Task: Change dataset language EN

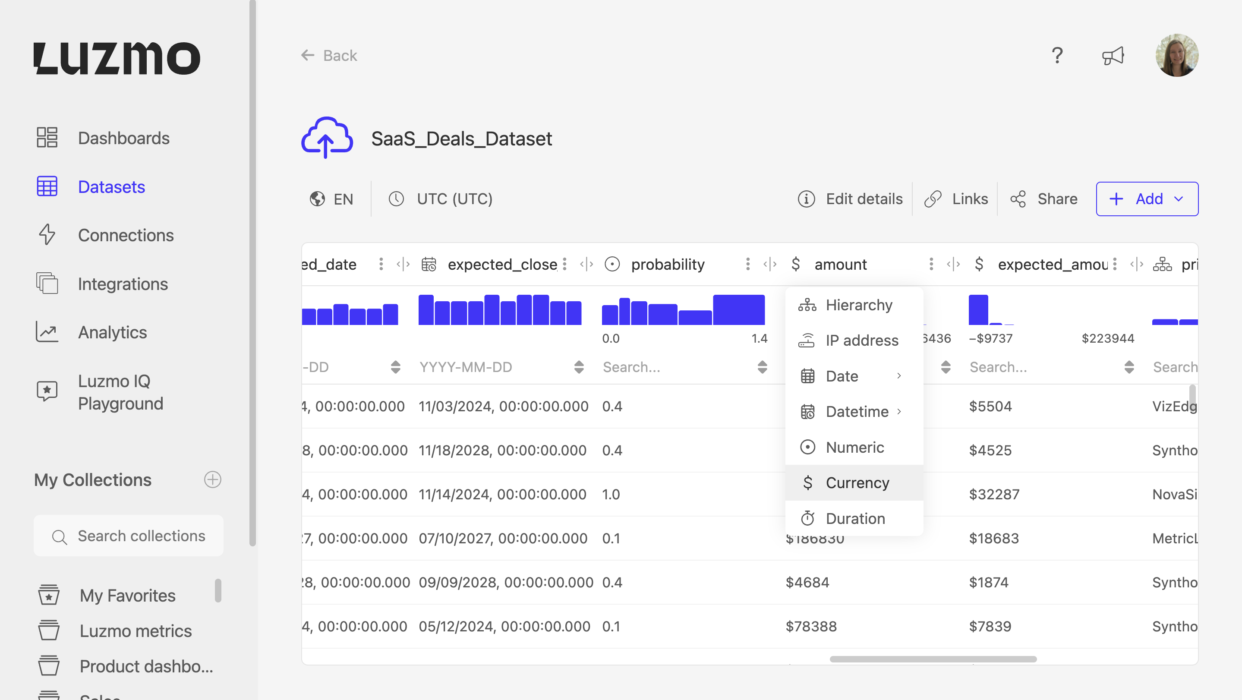Action: (332, 199)
